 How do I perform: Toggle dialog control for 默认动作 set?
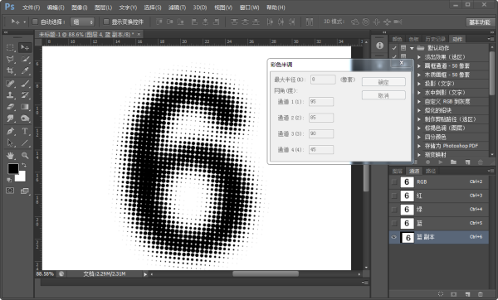pos(403,48)
